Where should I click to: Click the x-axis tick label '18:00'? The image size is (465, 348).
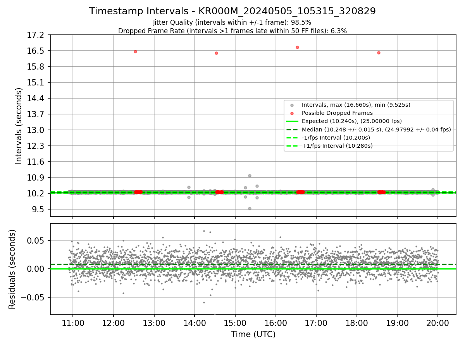pos(357,323)
